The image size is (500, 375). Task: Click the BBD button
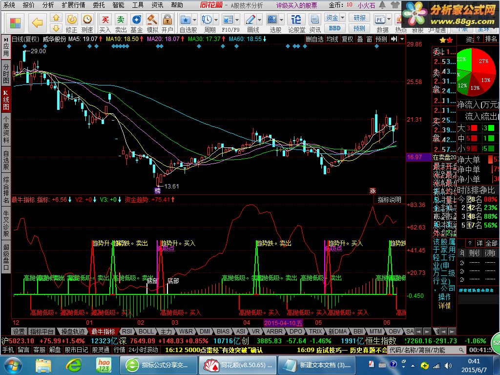click(x=335, y=28)
